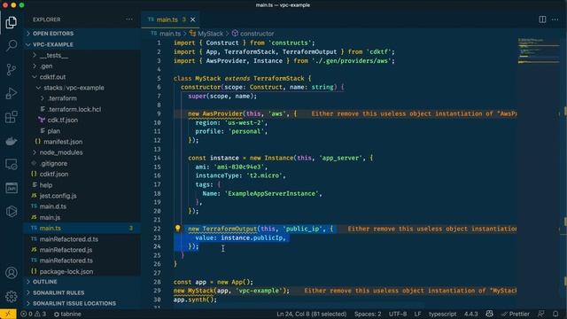Click the MyStack breadcrumb

point(210,34)
